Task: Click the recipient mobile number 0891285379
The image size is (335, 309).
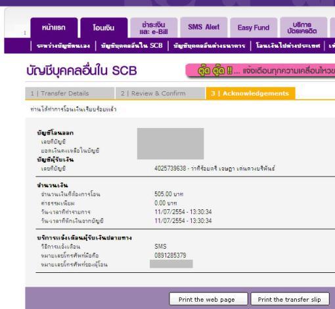Action: coord(170,255)
